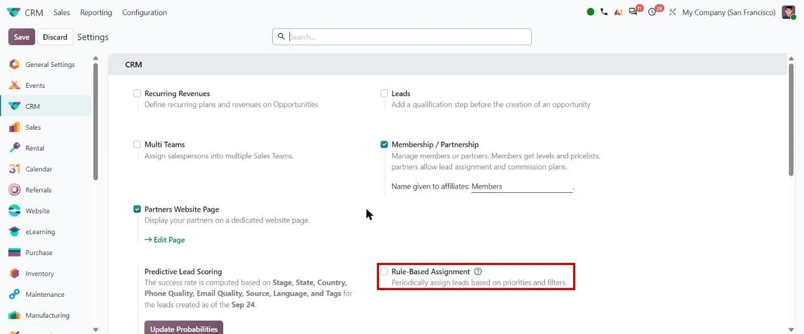The height and width of the screenshot is (334, 804).
Task: Click the CRM sidebar icon
Action: pos(15,106)
